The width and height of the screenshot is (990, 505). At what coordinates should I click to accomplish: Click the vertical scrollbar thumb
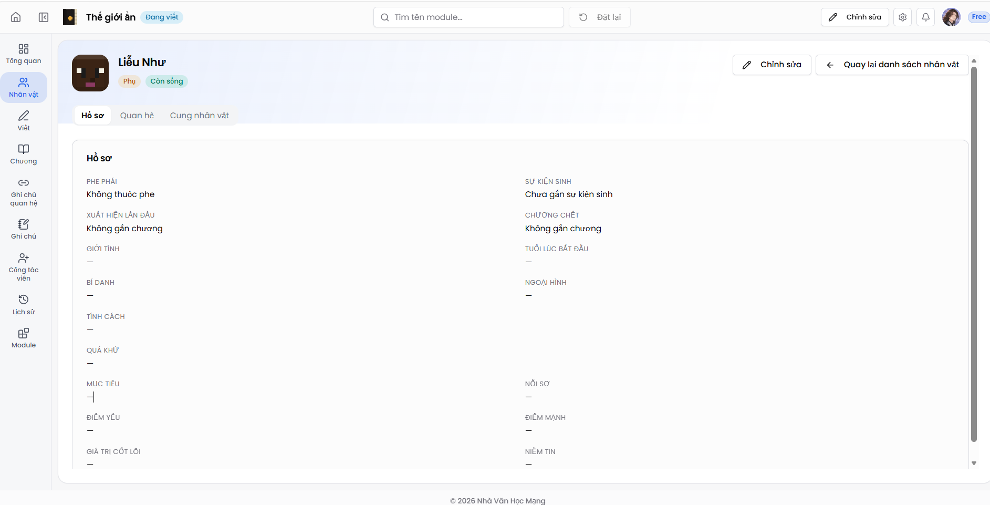coord(974,254)
